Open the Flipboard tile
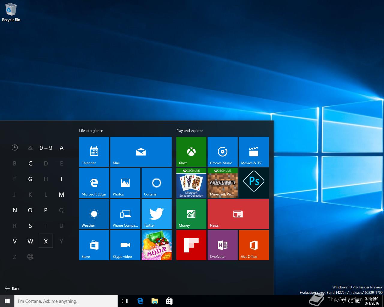Image resolution: width=384 pixels, height=307 pixels. (191, 245)
